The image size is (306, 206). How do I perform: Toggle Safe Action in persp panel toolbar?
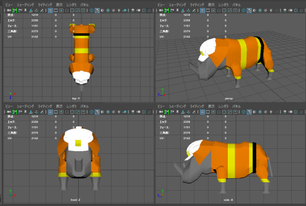[229, 10]
